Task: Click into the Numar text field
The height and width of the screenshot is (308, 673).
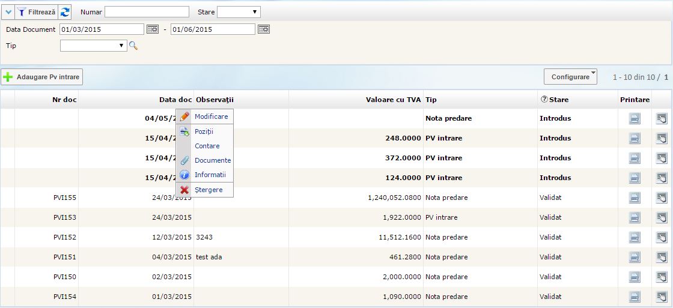Action: tap(147, 12)
